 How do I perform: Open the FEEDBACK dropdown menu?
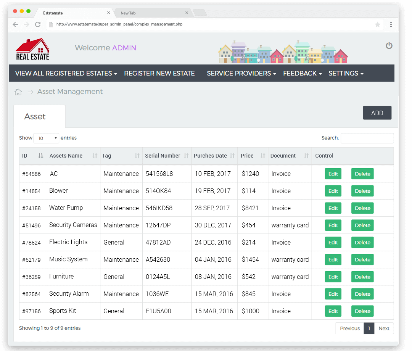[x=302, y=73]
